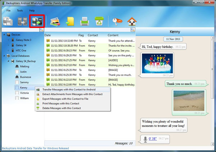This screenshot has height=152, width=216.
Task: Click the message icon of the 6:27:25 PM row
Action: 48,60
